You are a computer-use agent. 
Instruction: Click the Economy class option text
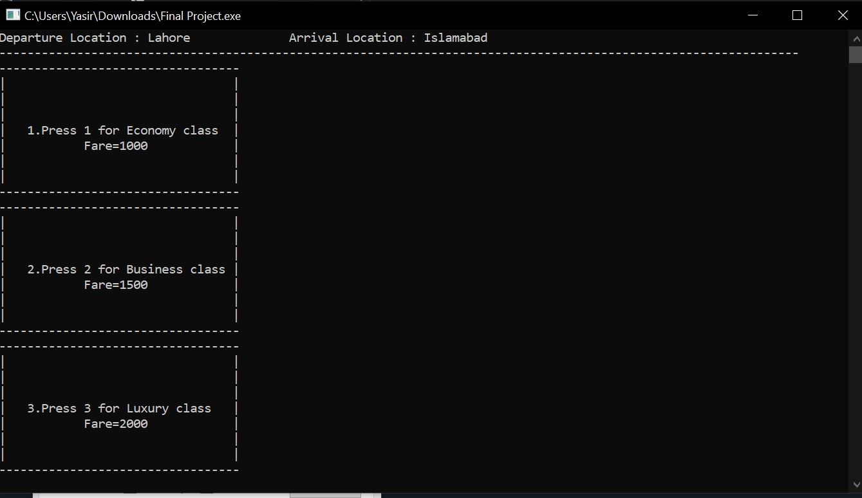coord(122,130)
